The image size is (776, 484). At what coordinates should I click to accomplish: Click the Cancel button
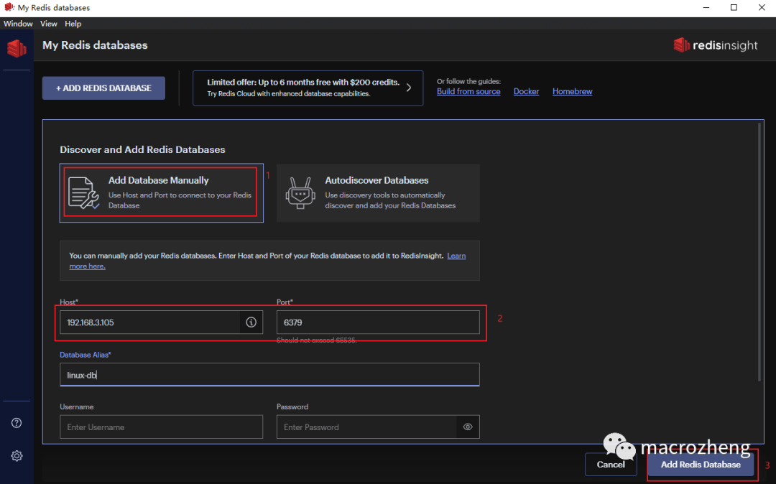point(611,464)
